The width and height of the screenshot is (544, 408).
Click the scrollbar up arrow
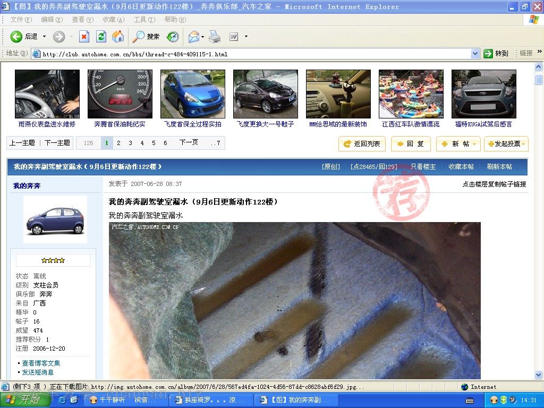pyautogui.click(x=539, y=66)
